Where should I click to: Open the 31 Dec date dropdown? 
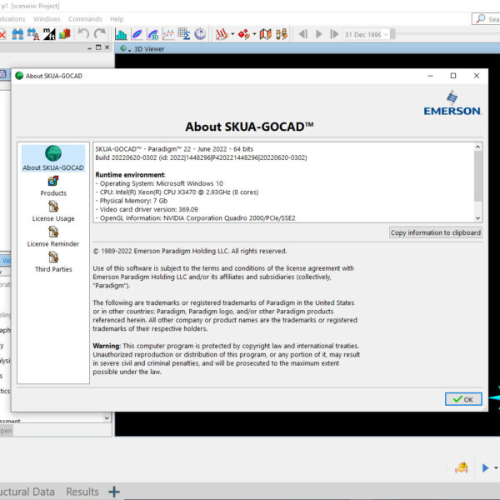(x=386, y=34)
